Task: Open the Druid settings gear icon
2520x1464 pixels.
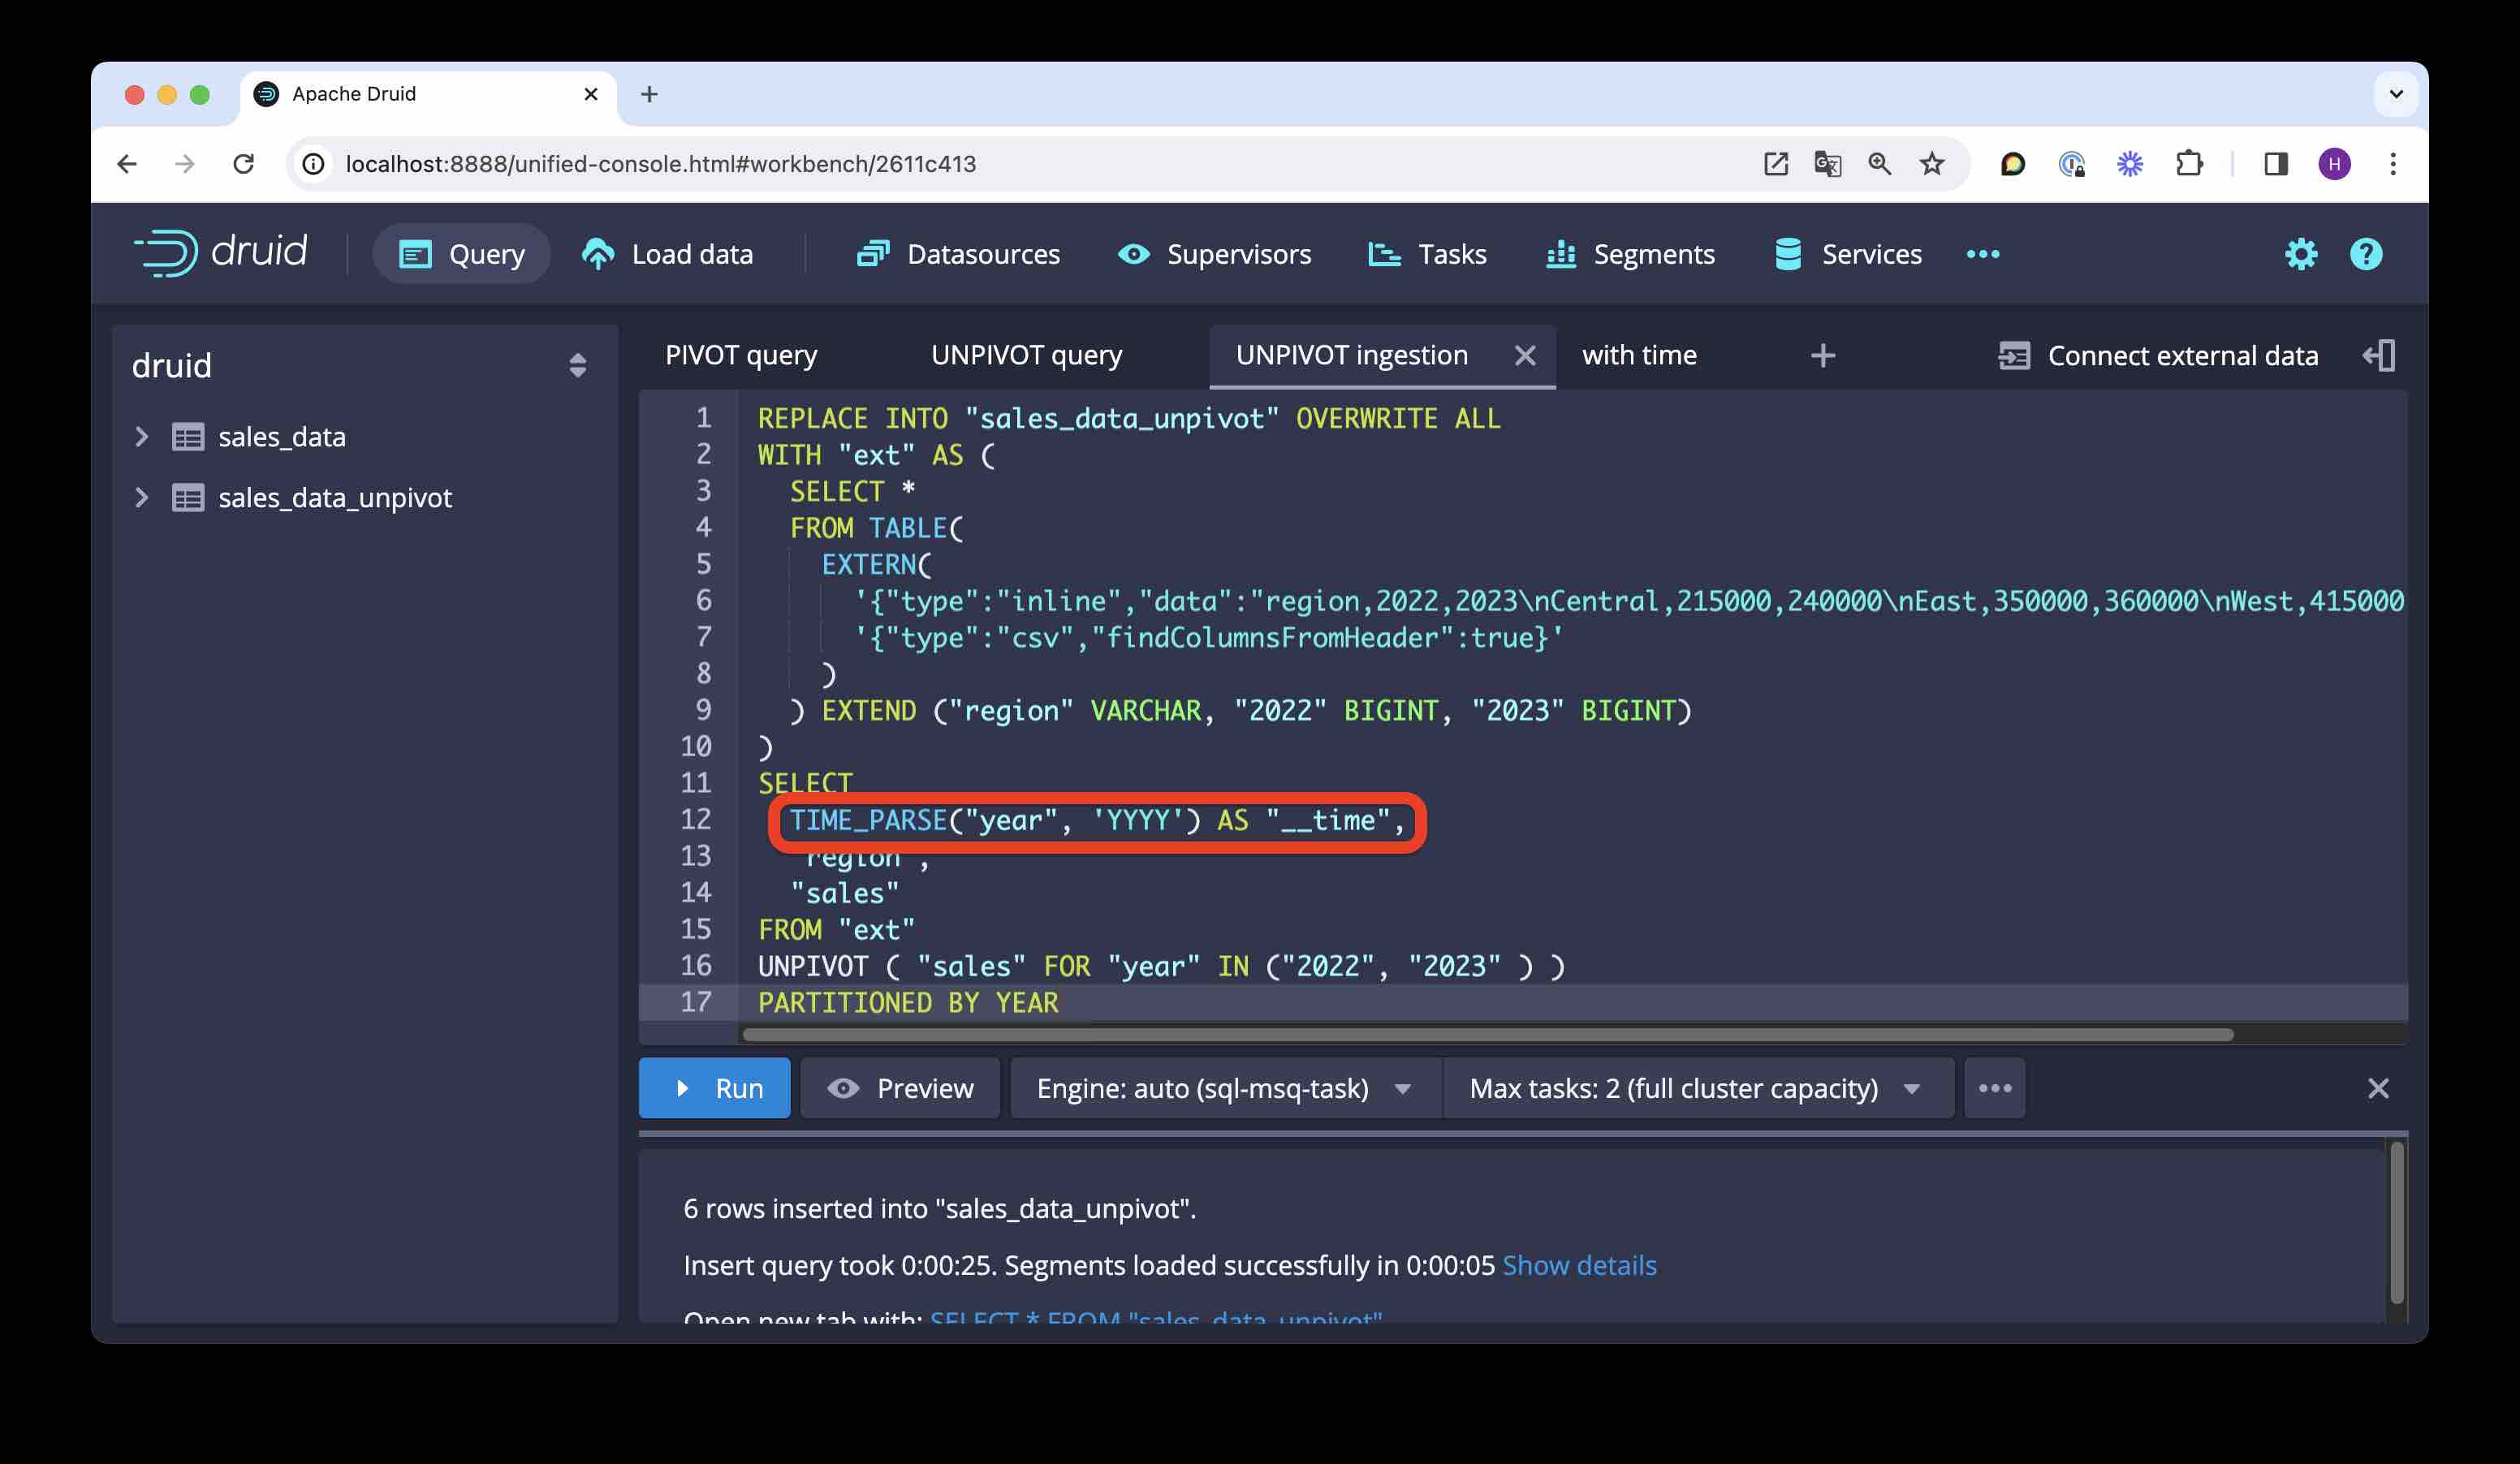Action: pos(2300,254)
